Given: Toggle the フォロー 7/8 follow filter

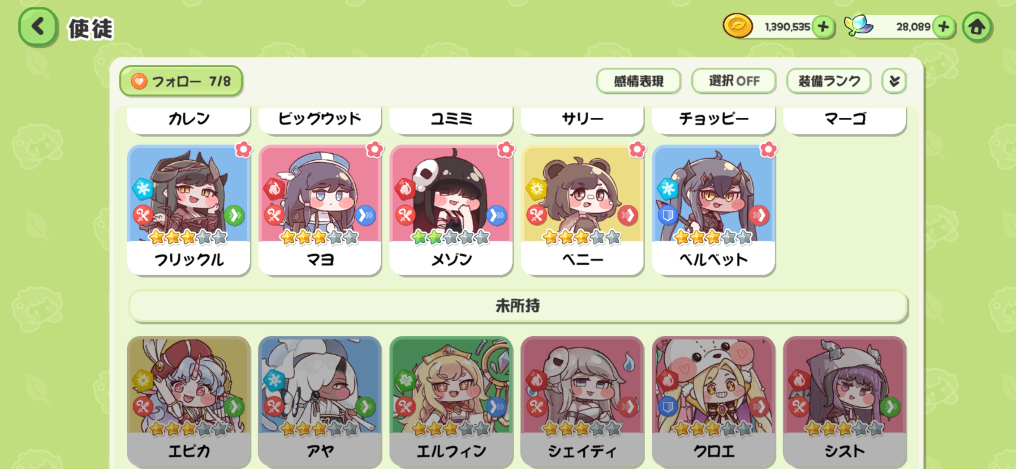Looking at the screenshot, I should coord(181,81).
